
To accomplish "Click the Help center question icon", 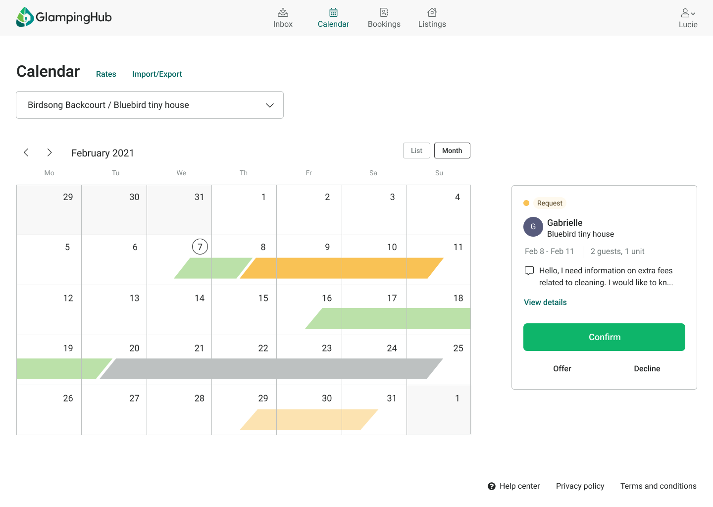I will 491,486.
